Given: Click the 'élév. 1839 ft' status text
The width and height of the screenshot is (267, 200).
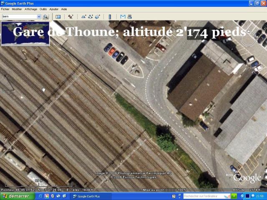Looking at the screenshot, I should [83, 190].
